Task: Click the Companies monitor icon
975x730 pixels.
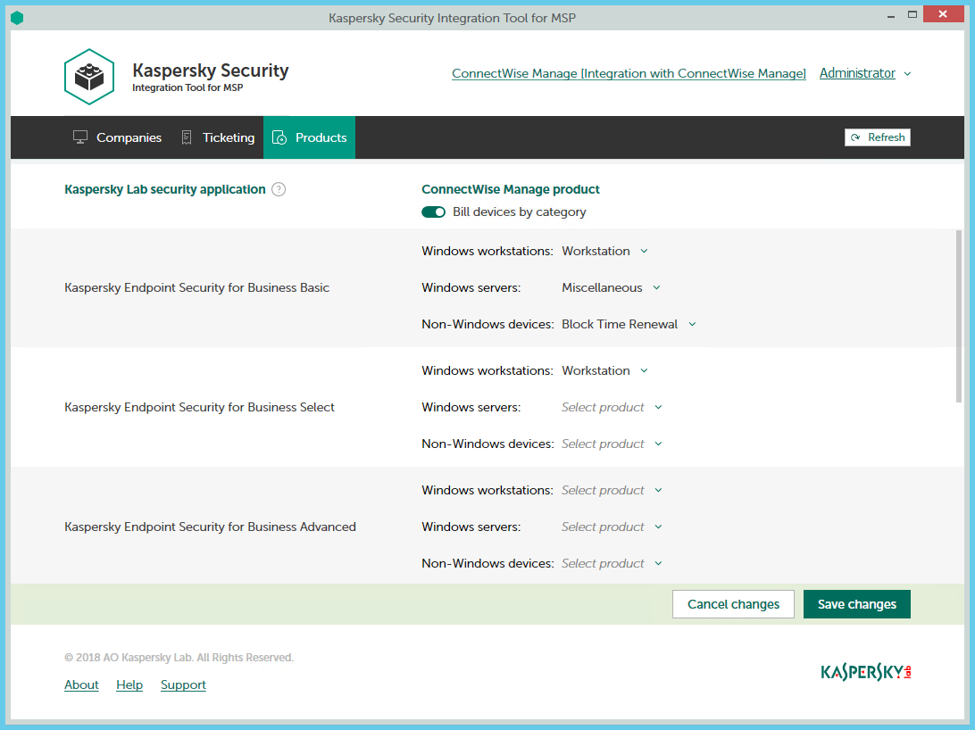Action: pos(80,137)
